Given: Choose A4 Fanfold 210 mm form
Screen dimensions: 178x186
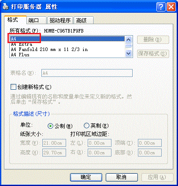Looking at the screenshot, I should pos(67,49).
